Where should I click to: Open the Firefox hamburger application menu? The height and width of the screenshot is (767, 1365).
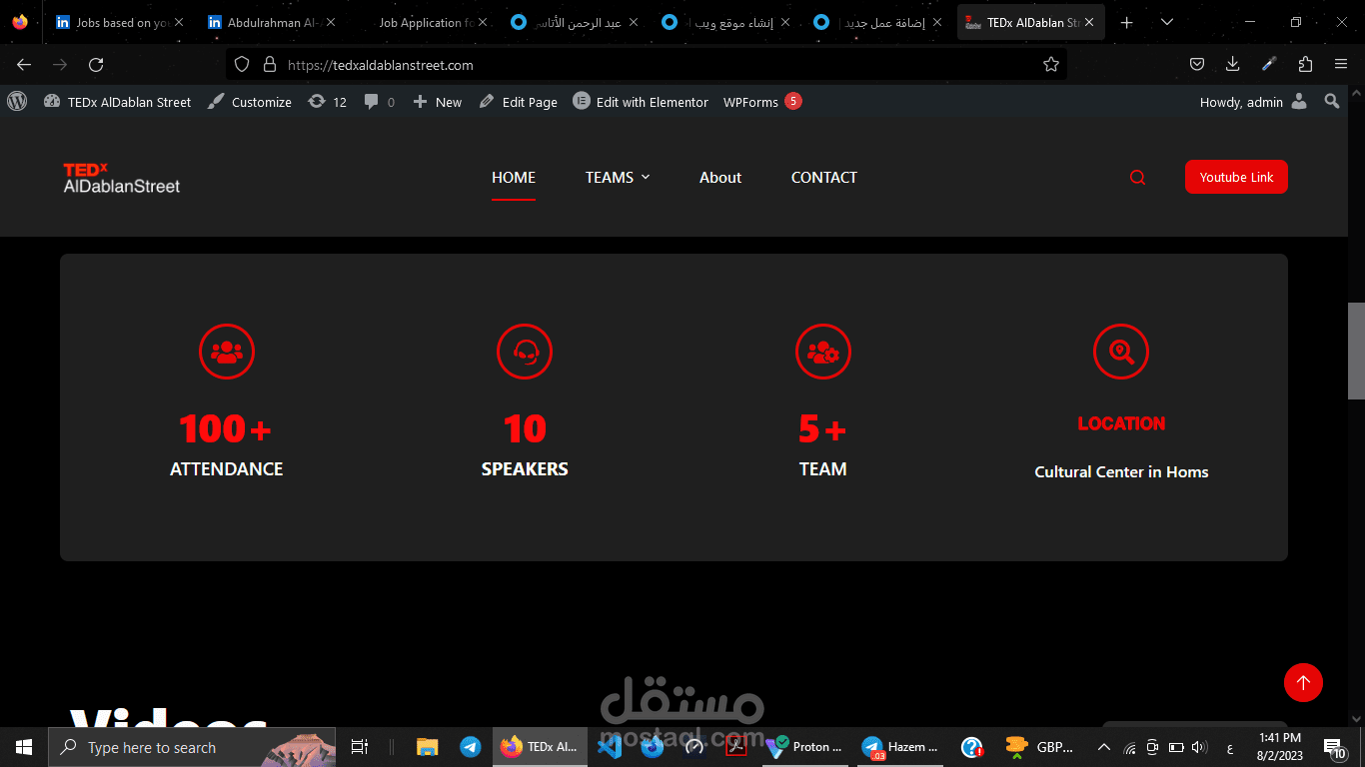tap(1341, 64)
